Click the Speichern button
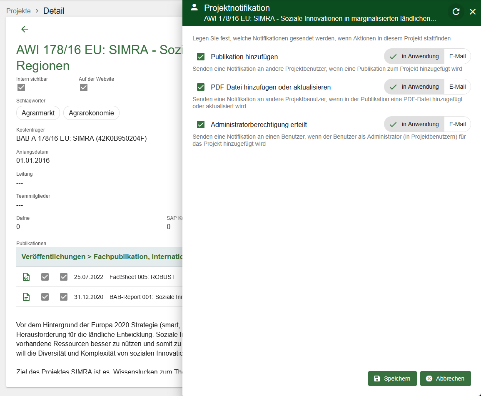 (392, 379)
